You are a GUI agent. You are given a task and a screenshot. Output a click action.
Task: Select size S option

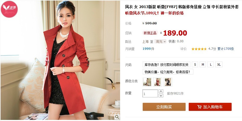point(195,64)
